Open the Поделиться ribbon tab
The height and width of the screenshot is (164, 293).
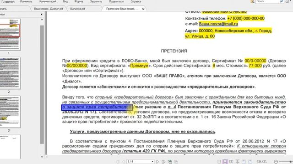pyautogui.click(x=116, y=1)
